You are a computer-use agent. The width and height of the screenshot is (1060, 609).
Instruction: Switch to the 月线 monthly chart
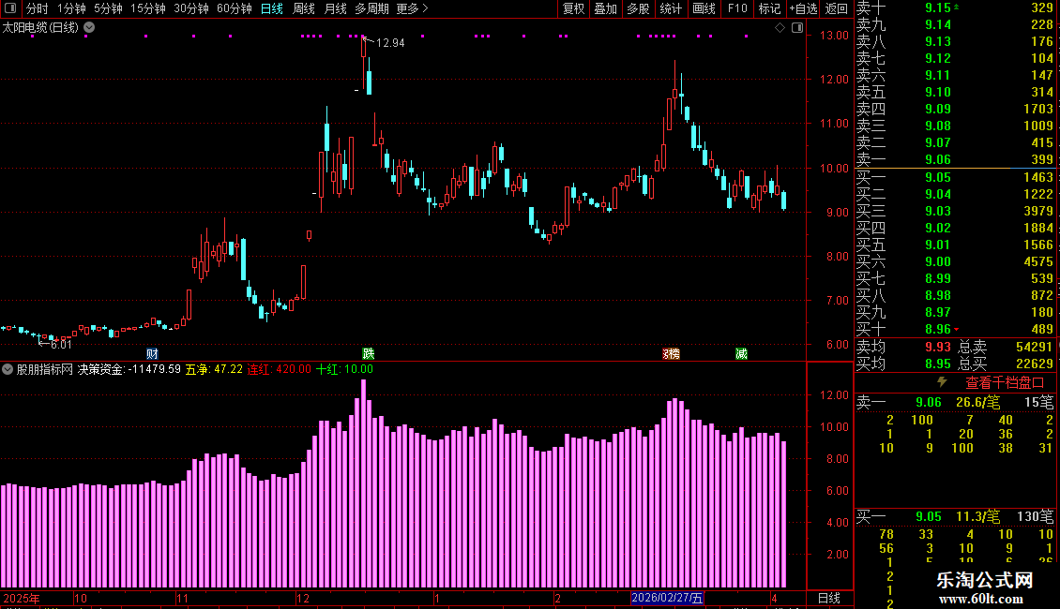[x=335, y=8]
